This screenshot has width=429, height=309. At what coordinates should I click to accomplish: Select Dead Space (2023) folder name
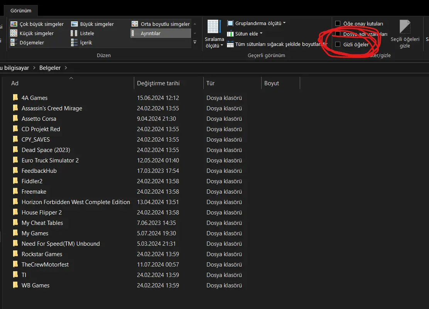(46, 150)
